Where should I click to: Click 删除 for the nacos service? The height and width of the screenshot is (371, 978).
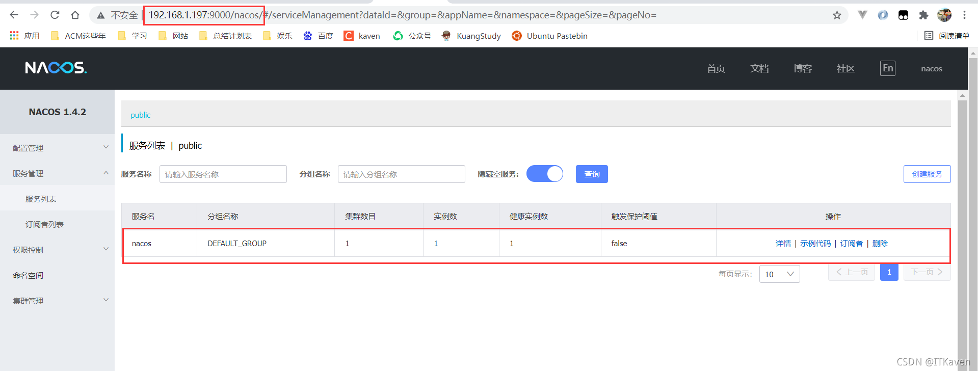pyautogui.click(x=880, y=244)
